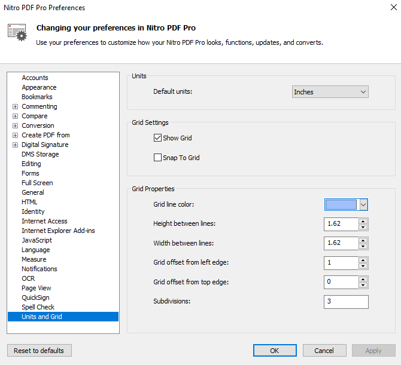
Task: Decrease Grid offset from top edge
Action: coord(363,286)
